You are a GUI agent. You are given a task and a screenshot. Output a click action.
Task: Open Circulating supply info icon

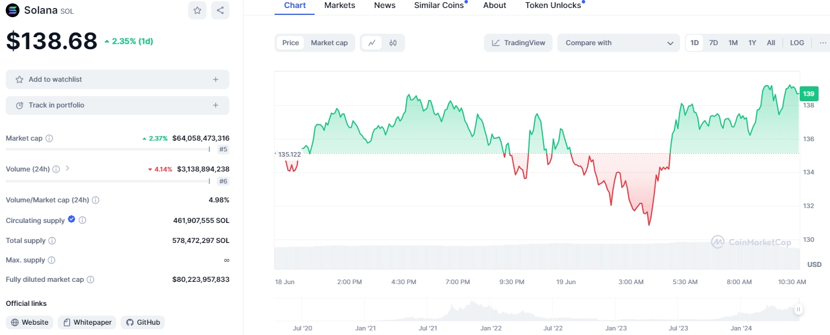pyautogui.click(x=82, y=220)
